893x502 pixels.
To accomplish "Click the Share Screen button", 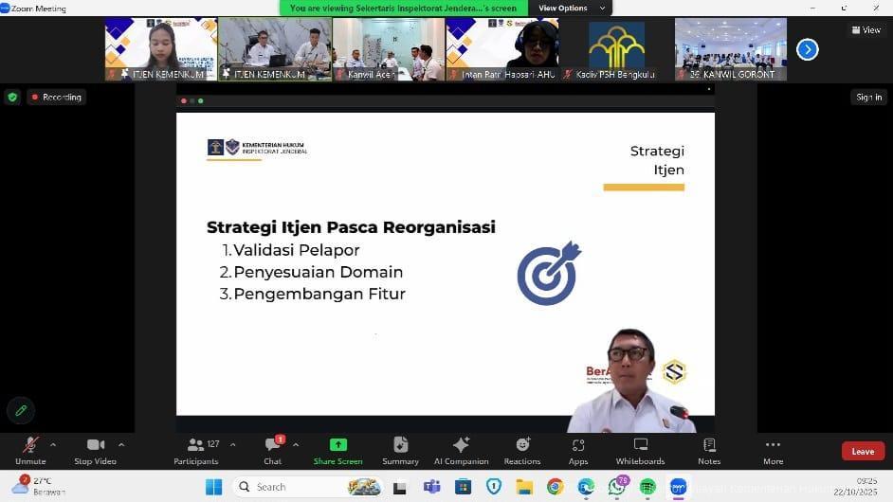I will tap(337, 450).
